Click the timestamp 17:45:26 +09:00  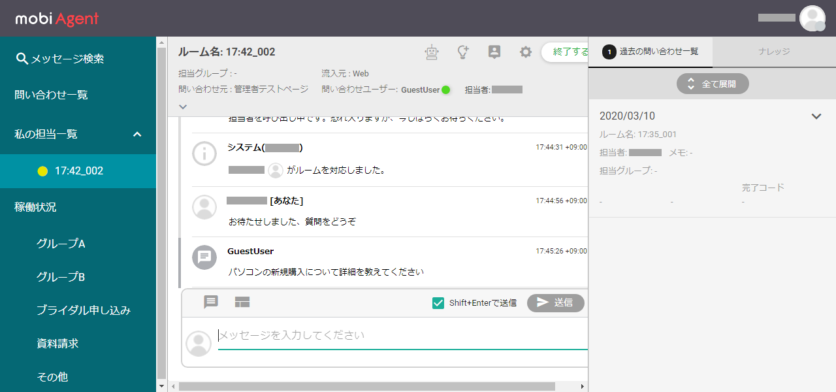click(562, 251)
